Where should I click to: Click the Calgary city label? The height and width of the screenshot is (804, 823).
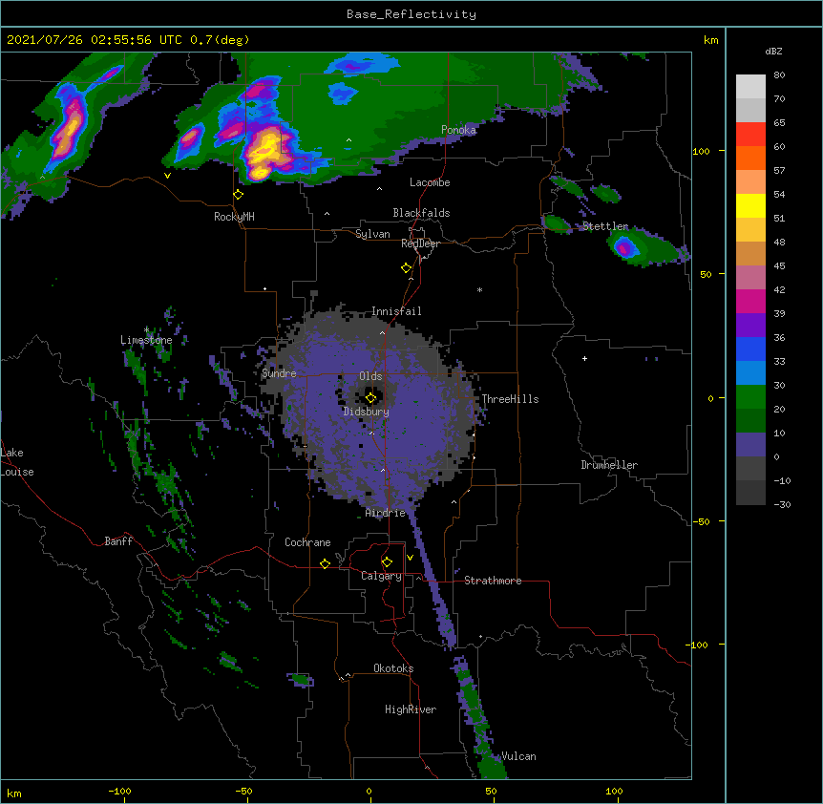(x=382, y=576)
